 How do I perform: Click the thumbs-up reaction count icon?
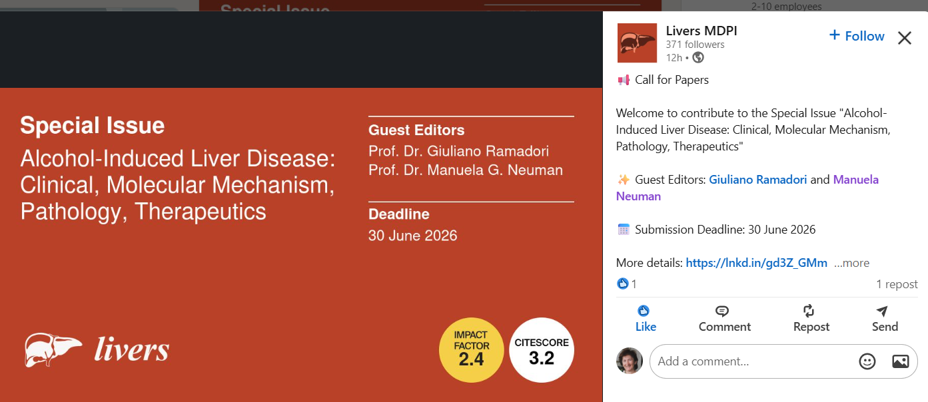(x=623, y=284)
